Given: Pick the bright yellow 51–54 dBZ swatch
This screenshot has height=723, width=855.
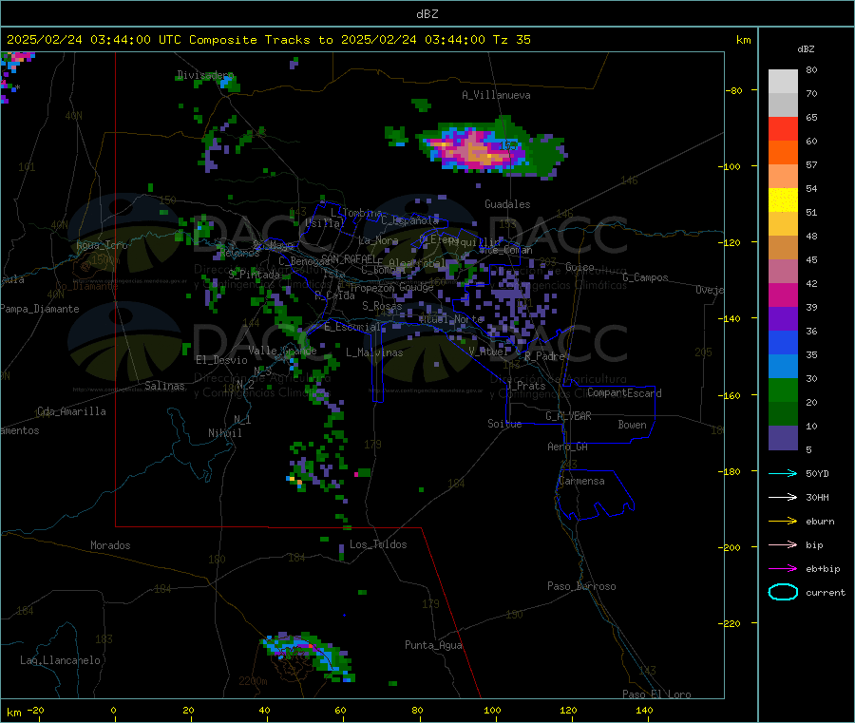Looking at the screenshot, I should click(x=783, y=200).
